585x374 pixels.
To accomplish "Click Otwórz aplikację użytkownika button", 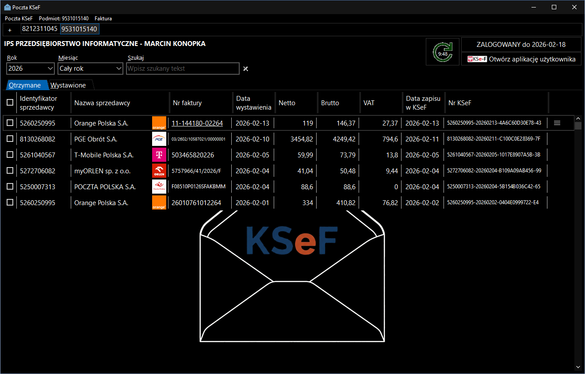I will (x=521, y=59).
